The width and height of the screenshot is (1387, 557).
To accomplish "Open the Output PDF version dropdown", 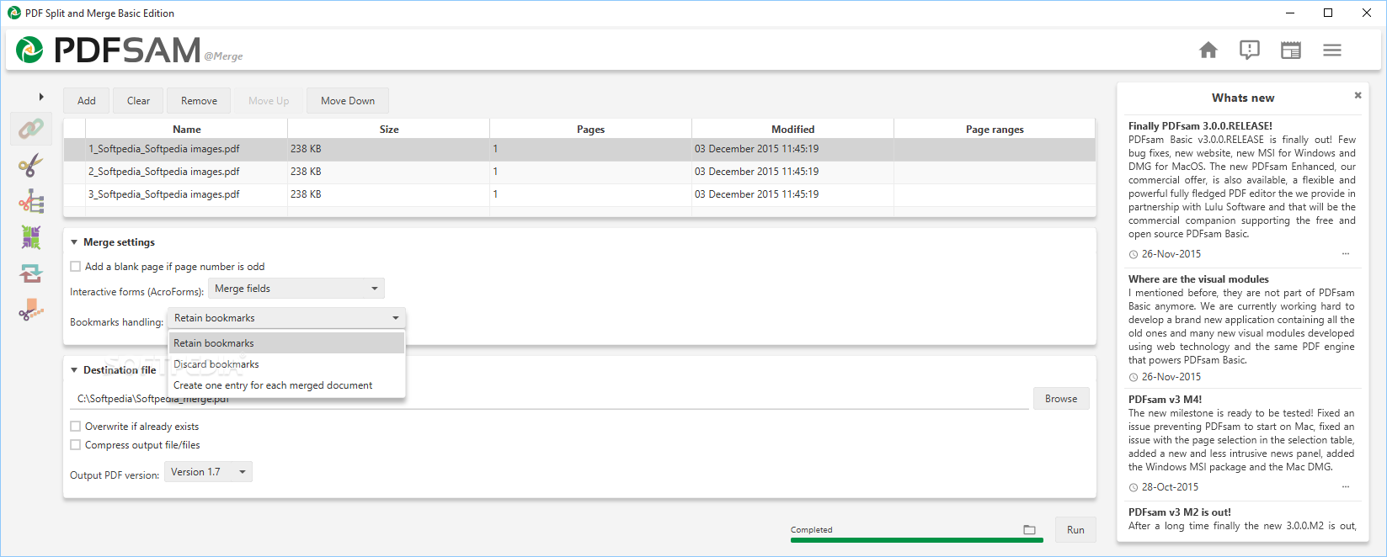I will 208,472.
